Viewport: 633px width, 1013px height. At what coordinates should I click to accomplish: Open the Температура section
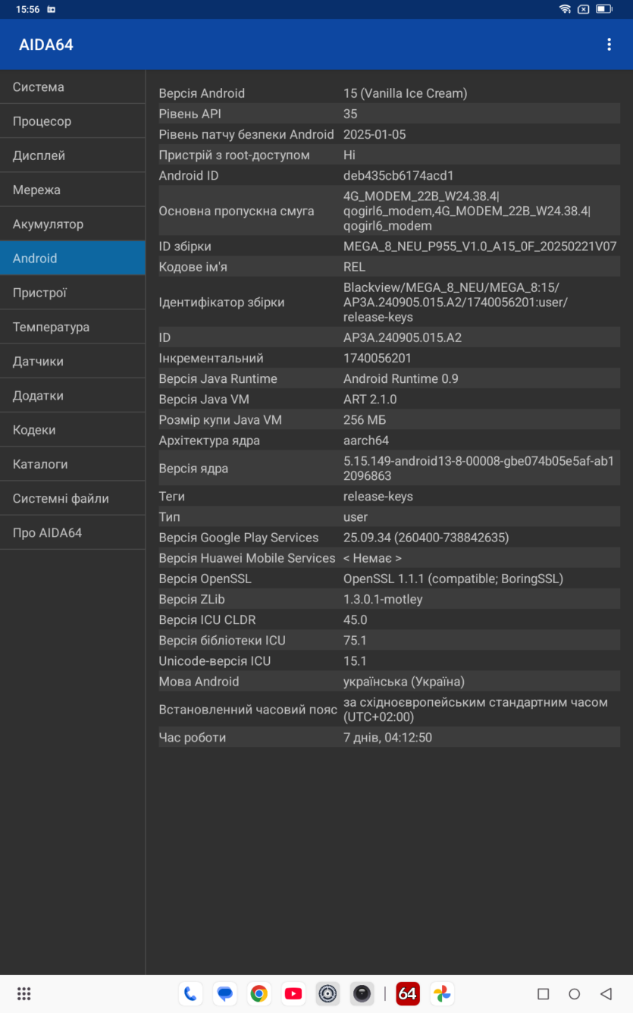coord(73,327)
